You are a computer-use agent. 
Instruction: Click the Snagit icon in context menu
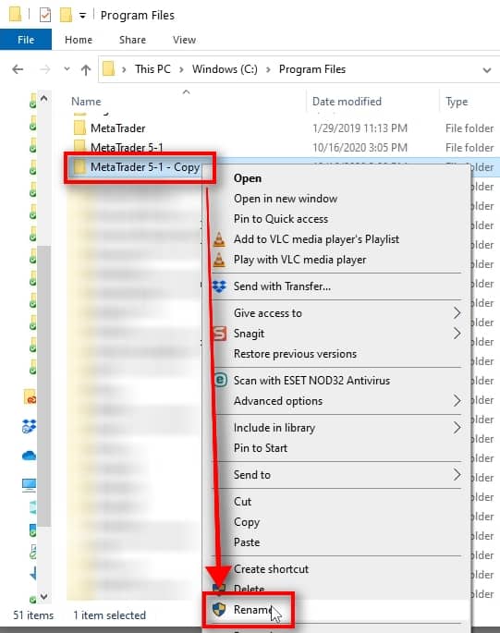219,334
